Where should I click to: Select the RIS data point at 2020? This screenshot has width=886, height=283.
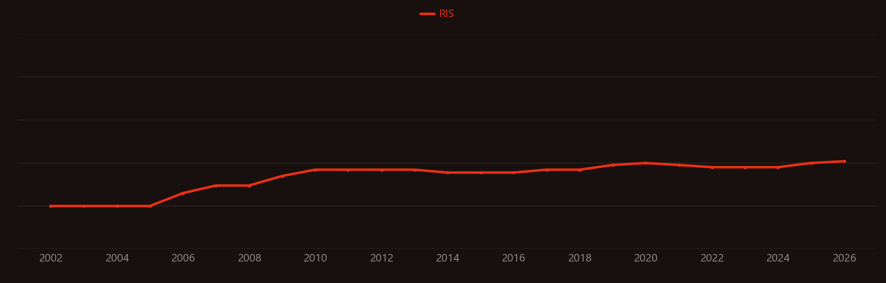646,163
